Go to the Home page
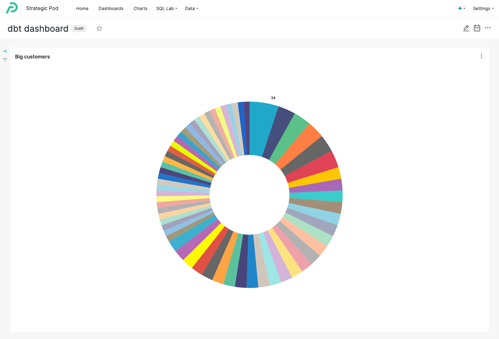Screen dimensions: 499x339 coord(82,8)
